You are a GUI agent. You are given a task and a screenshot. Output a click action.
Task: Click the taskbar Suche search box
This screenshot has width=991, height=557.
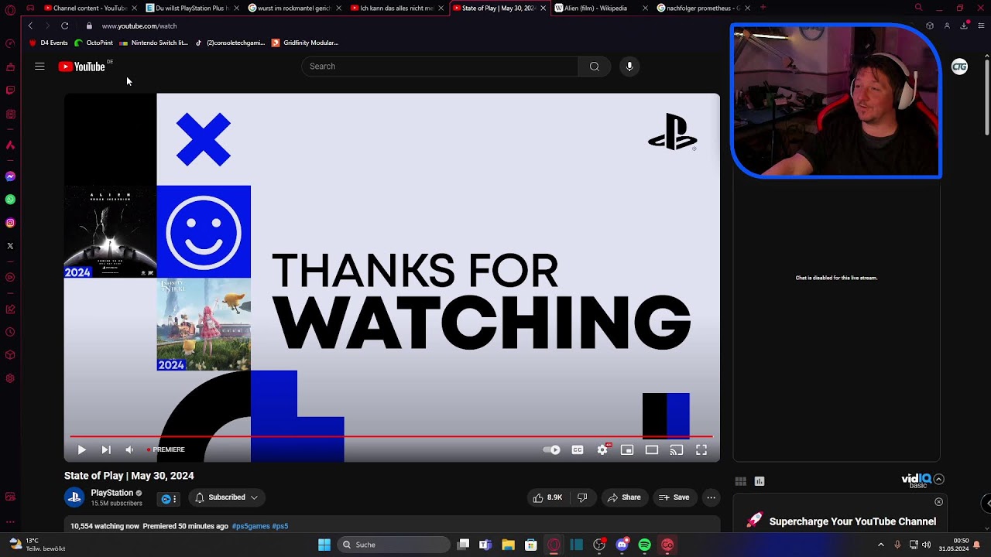[x=394, y=545]
